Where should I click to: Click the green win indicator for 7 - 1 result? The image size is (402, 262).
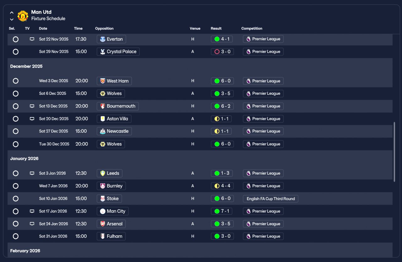point(217,211)
